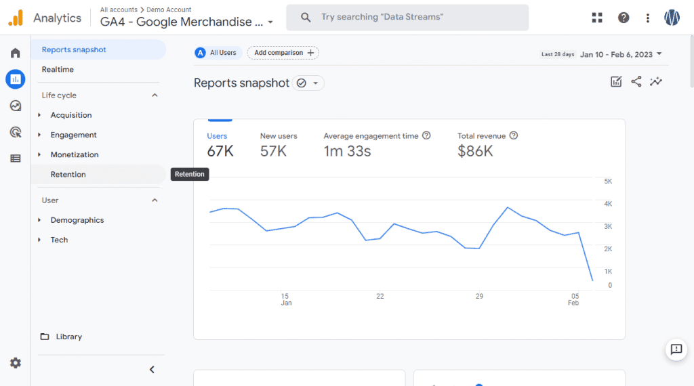Image resolution: width=694 pixels, height=386 pixels.
Task: Open the Google apps grid icon
Action: [597, 18]
